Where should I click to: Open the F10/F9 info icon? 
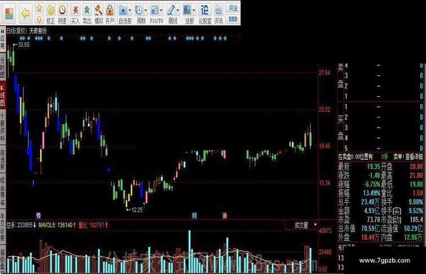point(154,11)
